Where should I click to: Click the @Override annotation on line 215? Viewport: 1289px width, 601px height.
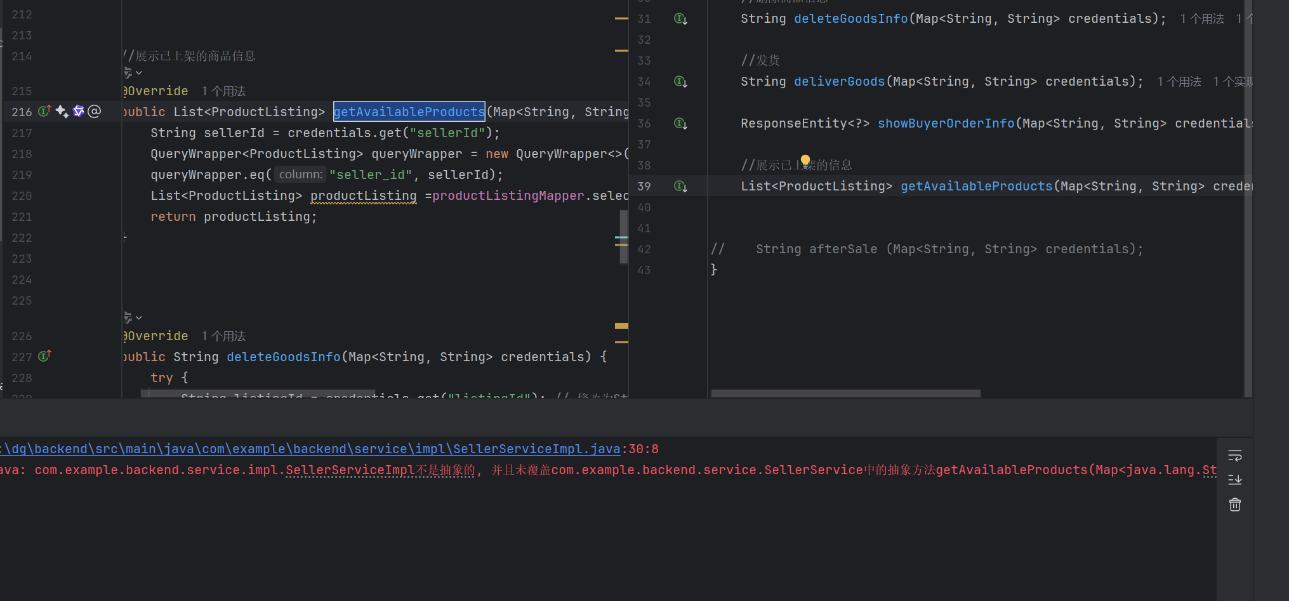pos(156,91)
